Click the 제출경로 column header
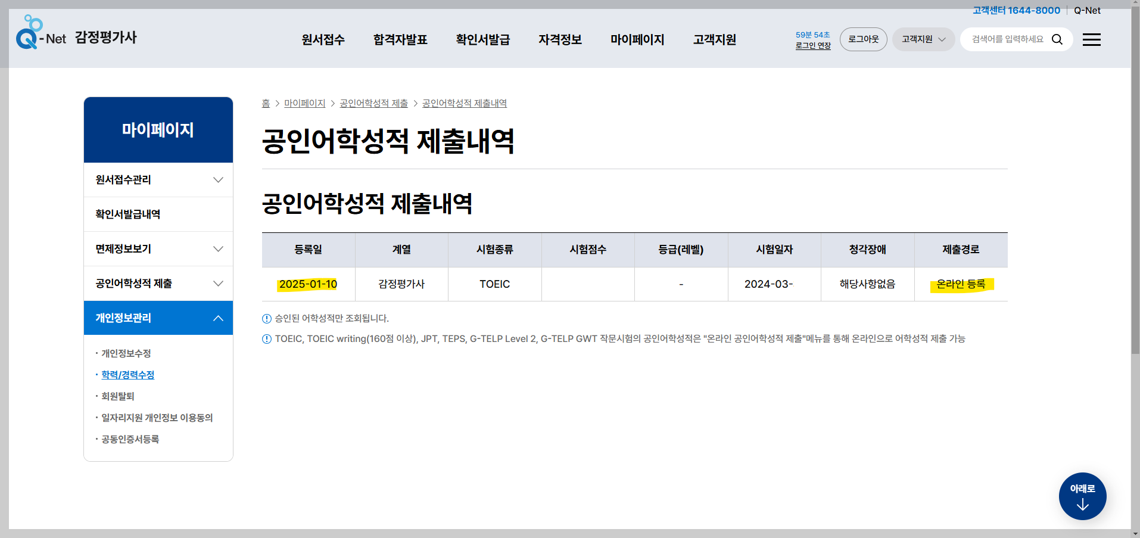The height and width of the screenshot is (538, 1140). click(961, 250)
